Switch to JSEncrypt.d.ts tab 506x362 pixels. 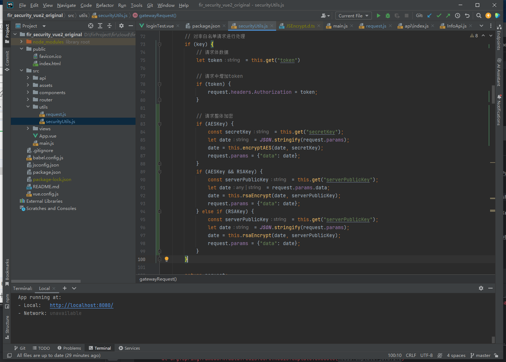300,26
